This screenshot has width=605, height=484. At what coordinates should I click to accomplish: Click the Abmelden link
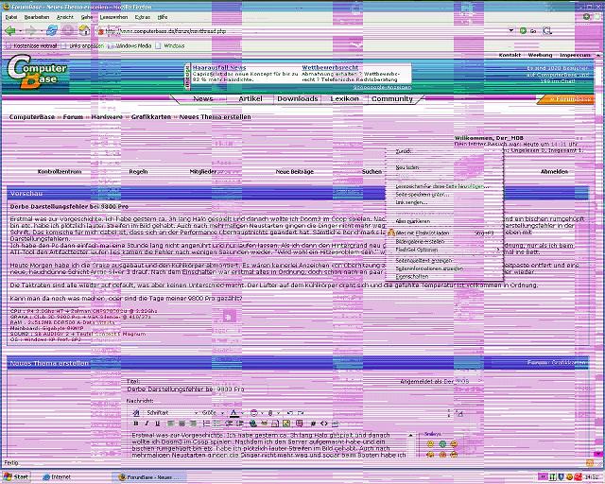(x=554, y=171)
